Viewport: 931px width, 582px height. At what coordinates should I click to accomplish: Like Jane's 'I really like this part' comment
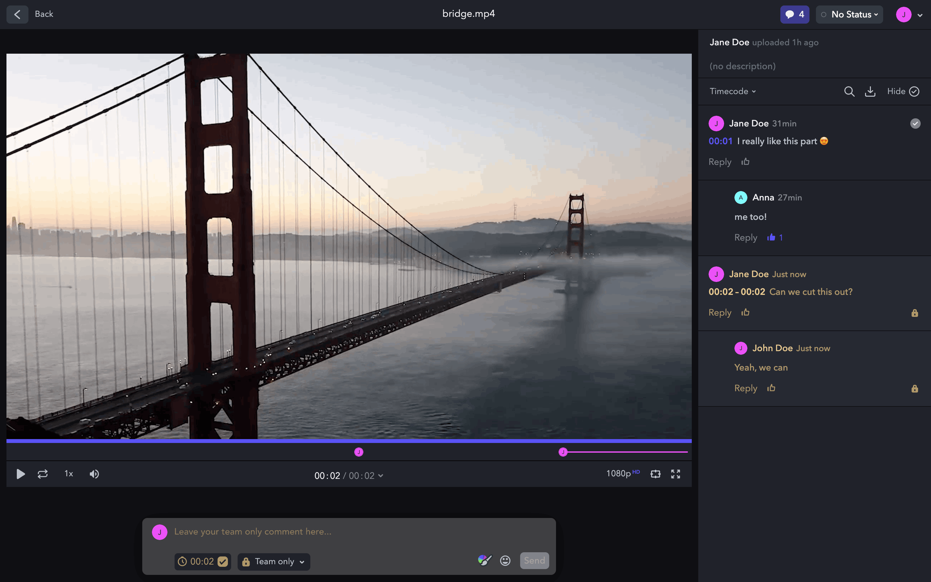point(745,162)
